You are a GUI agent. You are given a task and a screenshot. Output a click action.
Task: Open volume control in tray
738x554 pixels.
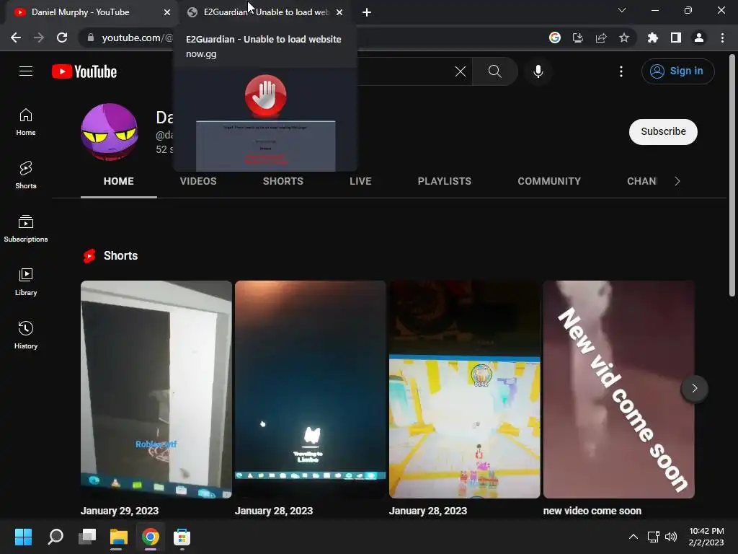[671, 537]
